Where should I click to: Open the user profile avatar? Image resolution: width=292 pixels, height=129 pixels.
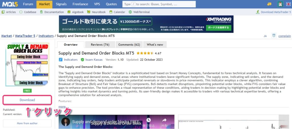280,4
